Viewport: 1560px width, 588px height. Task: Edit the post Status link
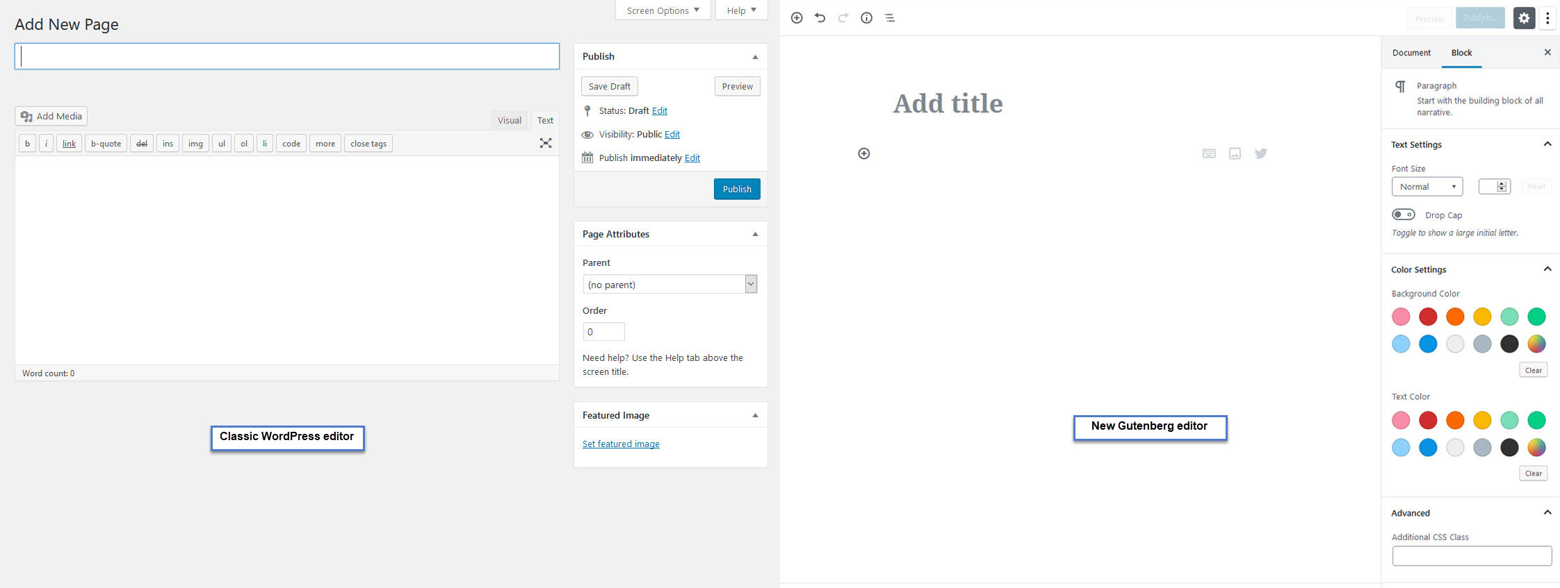(x=660, y=111)
